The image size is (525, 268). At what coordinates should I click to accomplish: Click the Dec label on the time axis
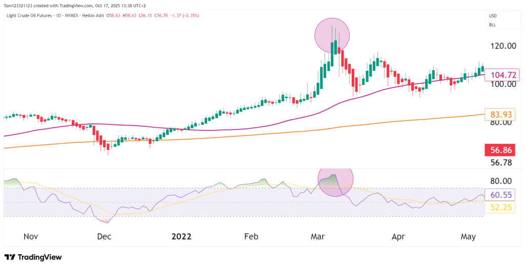(104, 237)
